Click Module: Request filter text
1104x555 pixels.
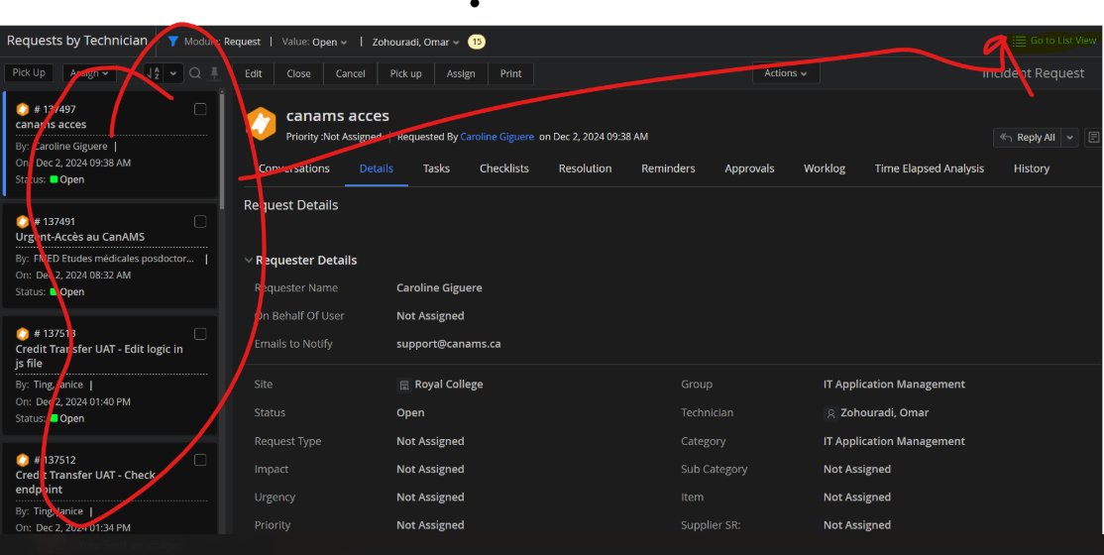coord(223,42)
